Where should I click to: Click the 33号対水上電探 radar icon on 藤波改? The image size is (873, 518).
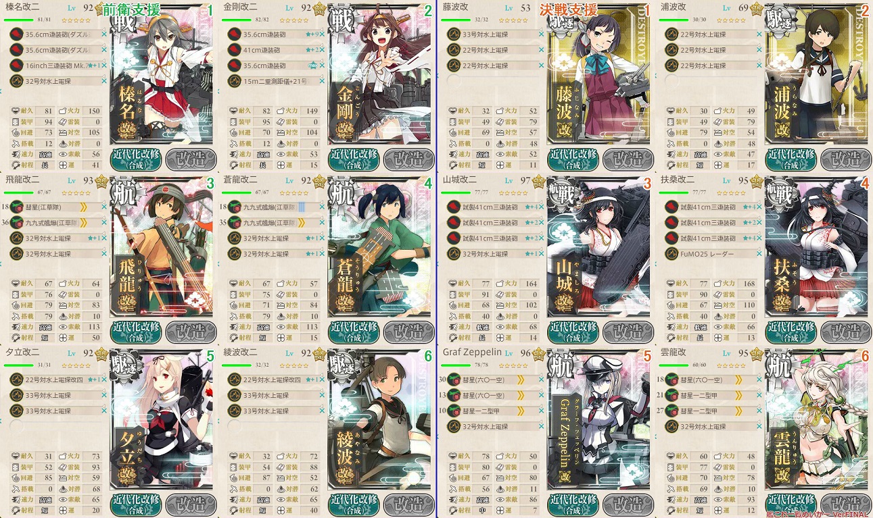point(453,34)
